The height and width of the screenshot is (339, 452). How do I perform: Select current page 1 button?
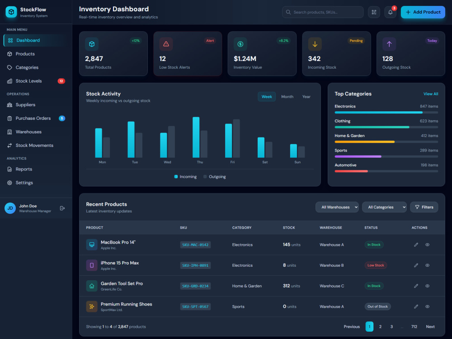(x=369, y=327)
